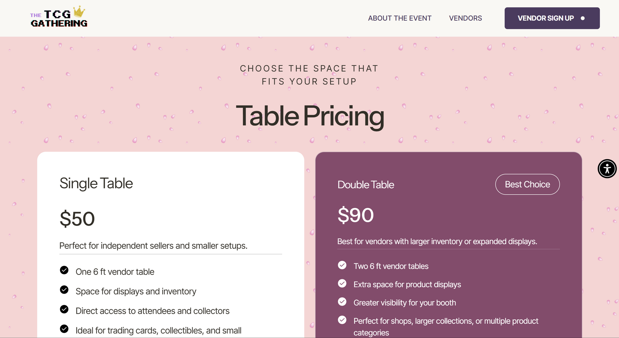Screen dimensions: 619x338
Task: Select the checkmark beside Space for displays and inventory
Action: [x=64, y=290]
